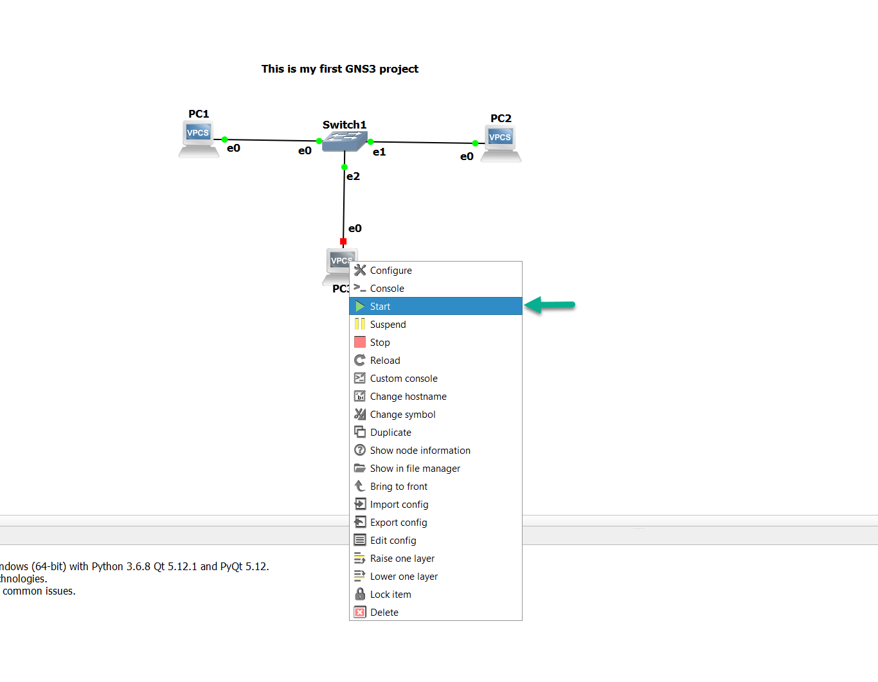
Task: Click the Edit config icon
Action: (x=360, y=540)
